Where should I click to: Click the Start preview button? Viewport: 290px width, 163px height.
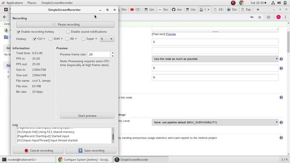pos(87,116)
